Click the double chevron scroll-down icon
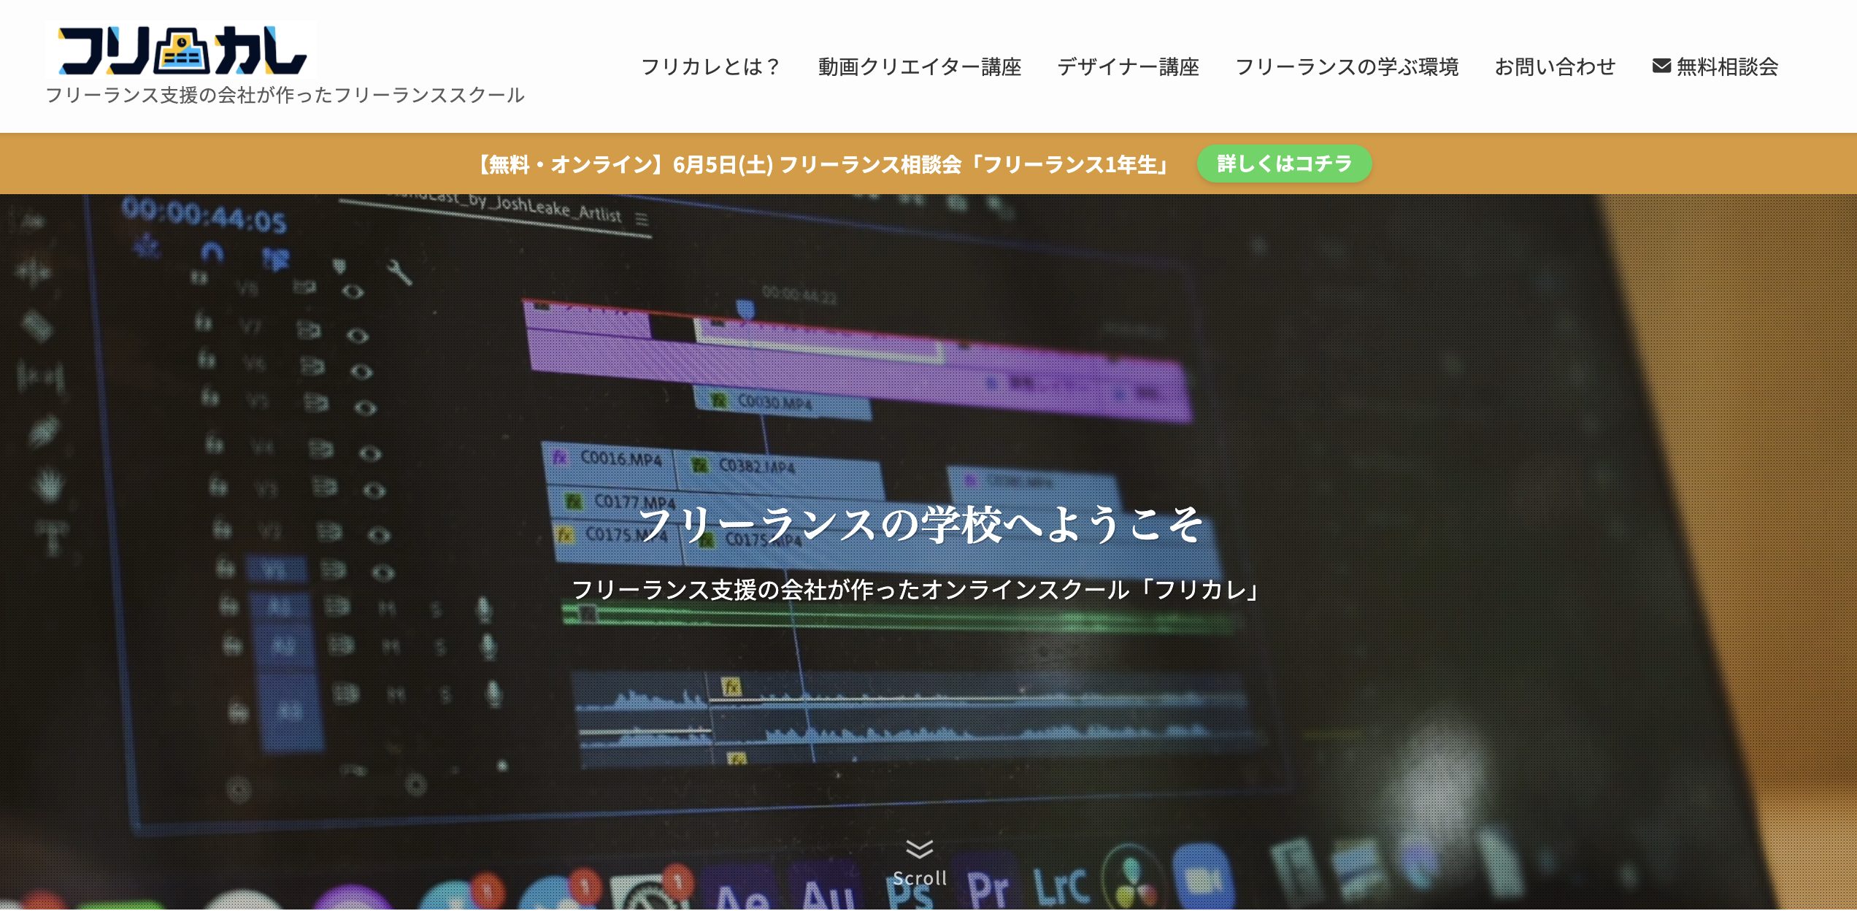1857x911 pixels. pos(919,849)
